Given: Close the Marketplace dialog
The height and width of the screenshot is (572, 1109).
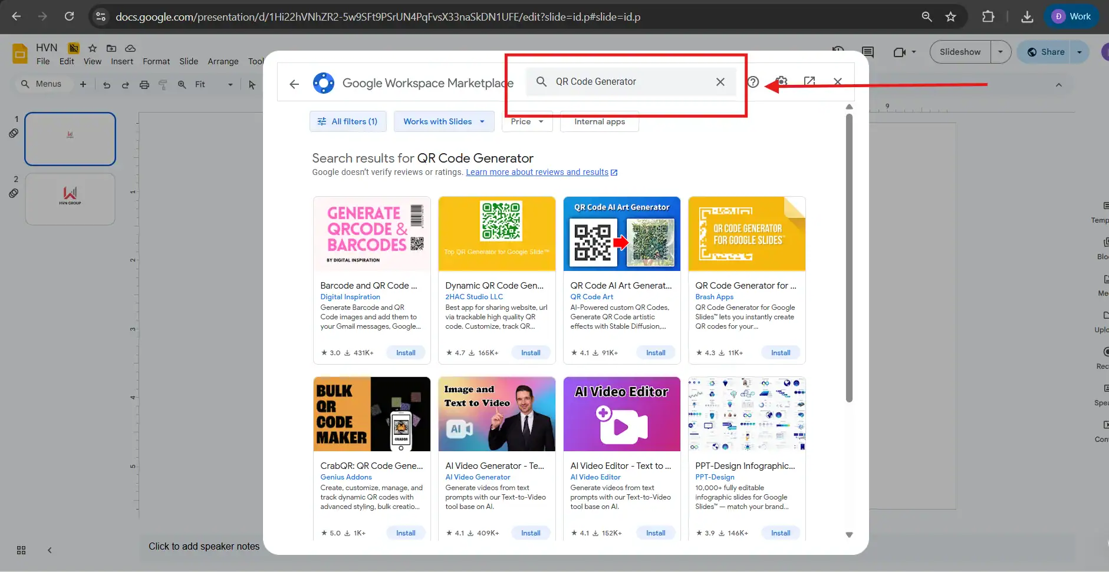Looking at the screenshot, I should pos(838,81).
